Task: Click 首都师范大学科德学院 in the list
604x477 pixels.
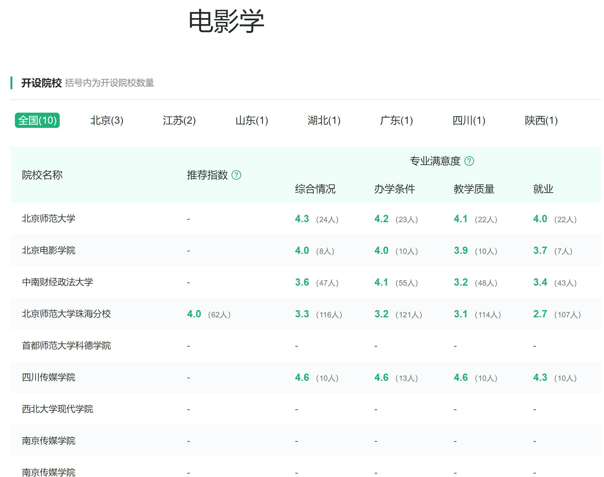Action: [66, 346]
